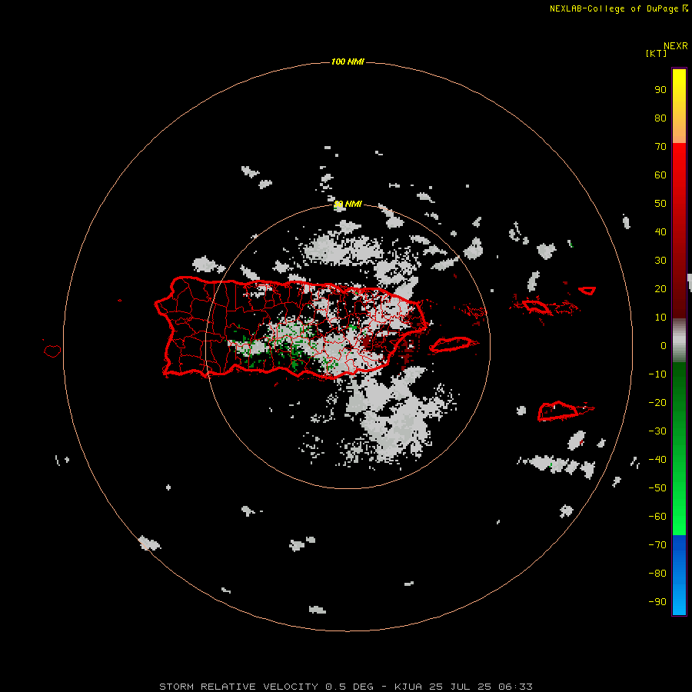
Task: Click the 60 value on the velocity scale
Action: (x=660, y=175)
